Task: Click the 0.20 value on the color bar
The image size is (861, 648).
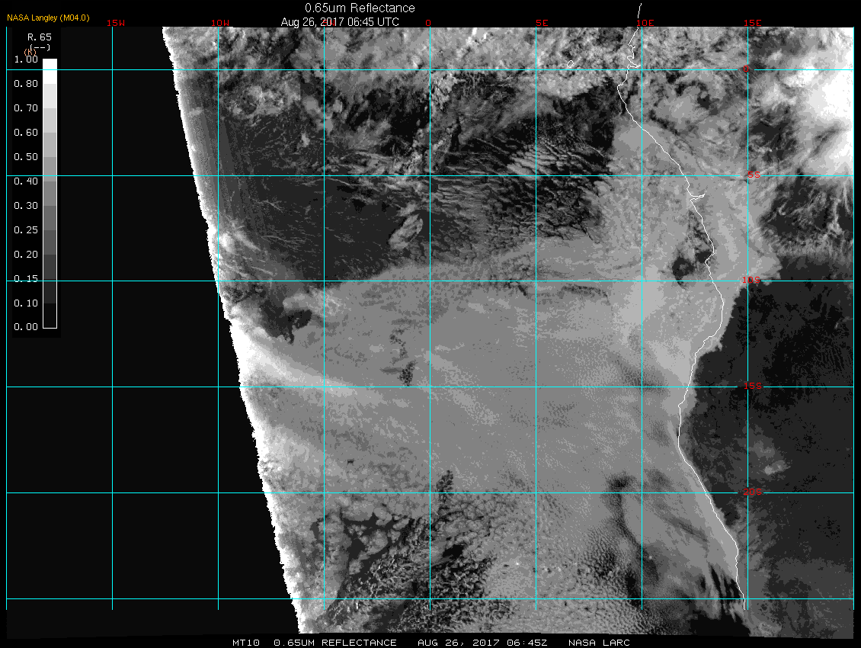Action: 26,255
